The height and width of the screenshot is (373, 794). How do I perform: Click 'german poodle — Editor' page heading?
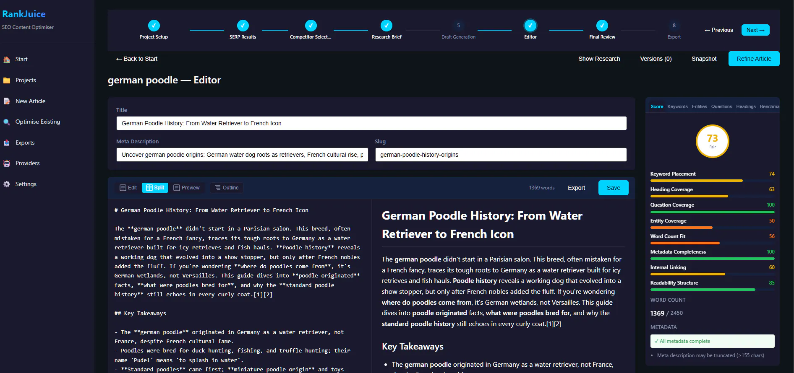point(164,80)
